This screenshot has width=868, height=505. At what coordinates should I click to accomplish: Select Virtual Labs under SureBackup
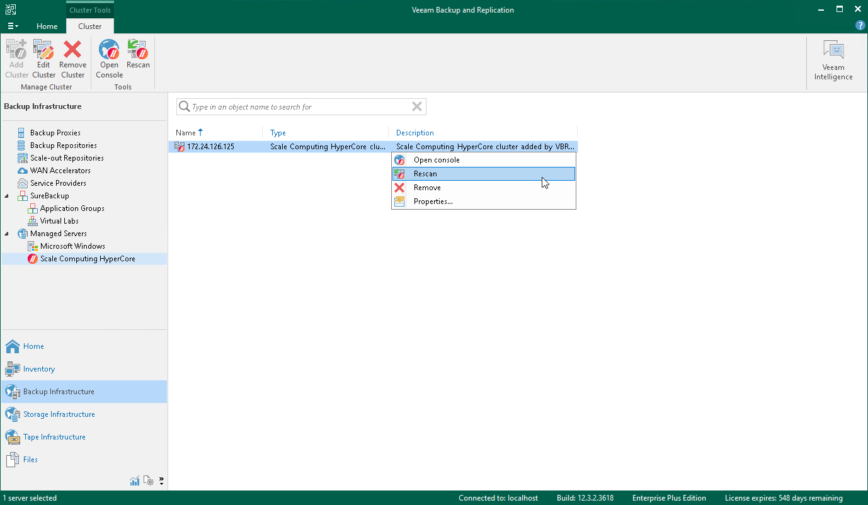(x=59, y=221)
